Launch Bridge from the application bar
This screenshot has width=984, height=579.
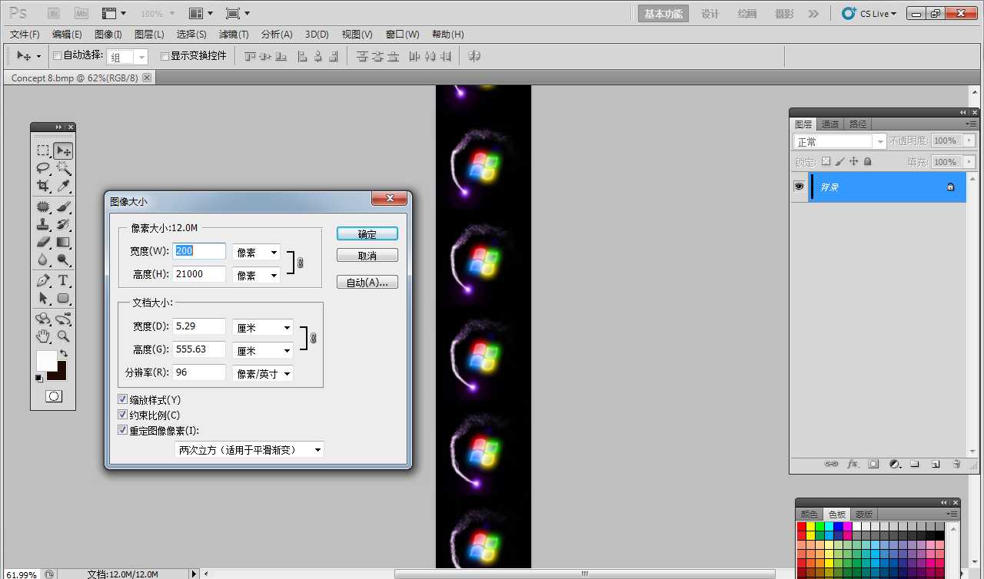click(x=55, y=13)
